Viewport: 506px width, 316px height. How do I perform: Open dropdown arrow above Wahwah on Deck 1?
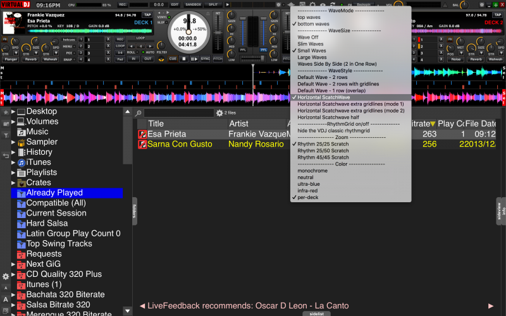pos(56,52)
